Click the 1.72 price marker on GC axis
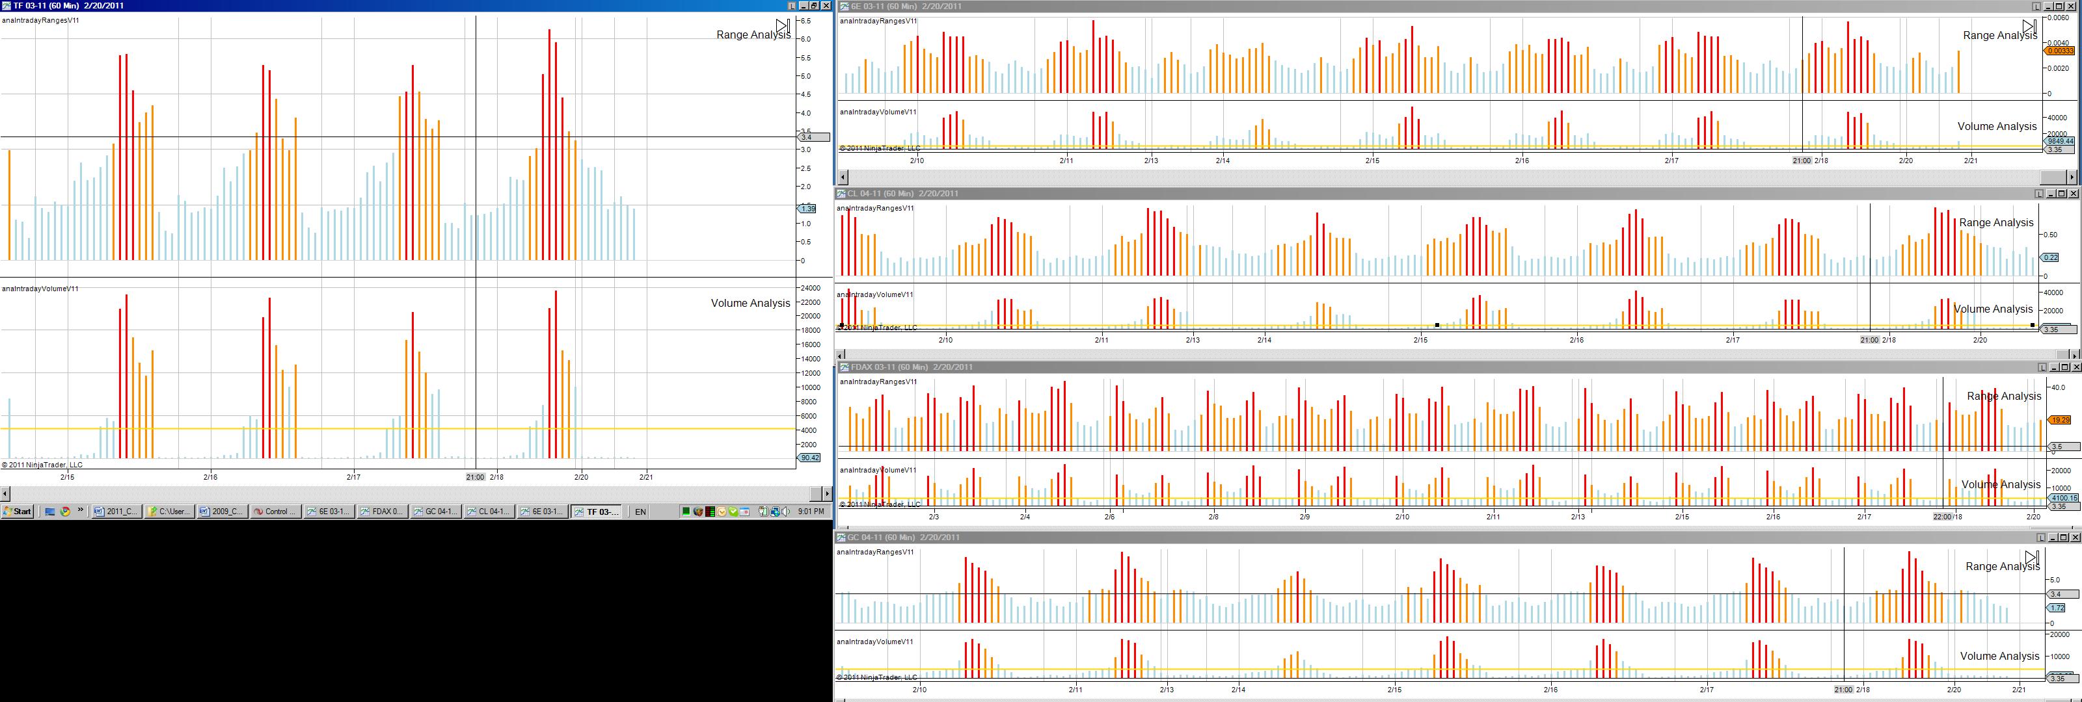The height and width of the screenshot is (702, 2082). coord(2056,608)
